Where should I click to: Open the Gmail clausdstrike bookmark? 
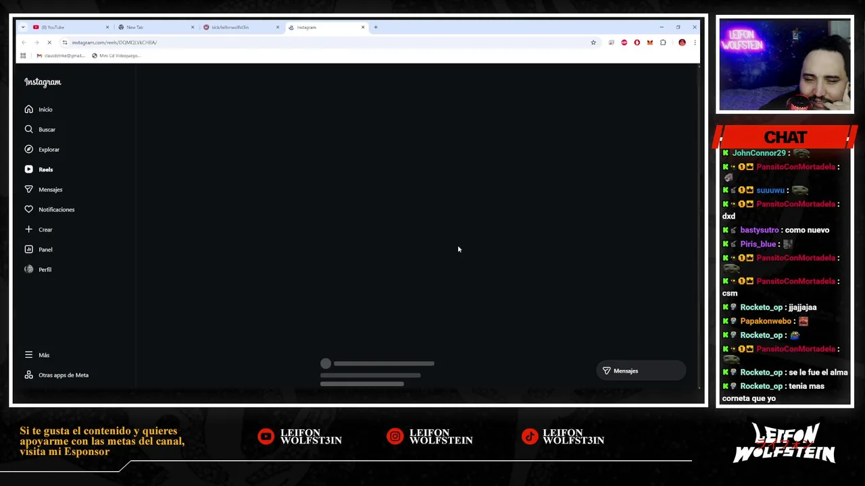[x=61, y=55]
